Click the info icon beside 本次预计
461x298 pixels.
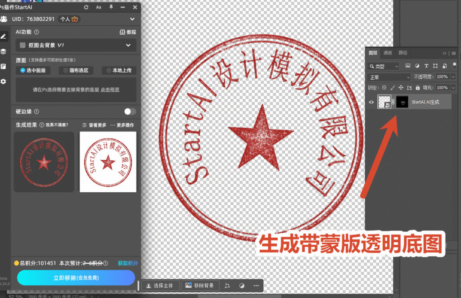click(105, 263)
